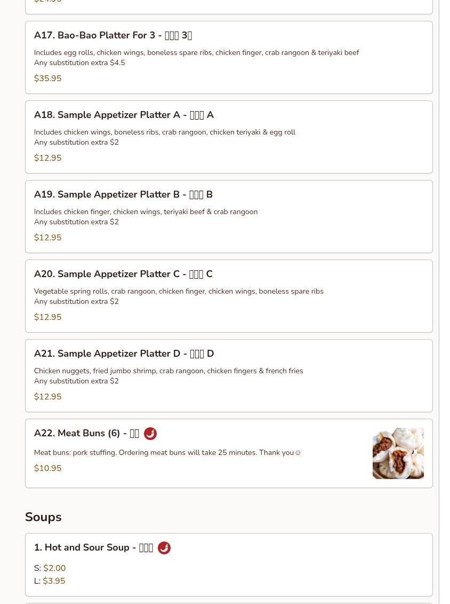The height and width of the screenshot is (604, 450).
Task: Click the Soups section heading
Action: 43,517
